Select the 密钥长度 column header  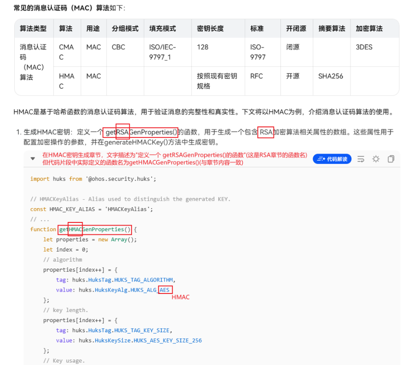[x=210, y=29]
